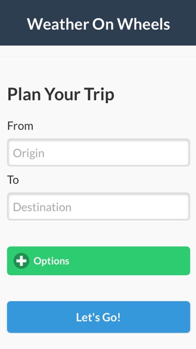Expand the green Options section
Screen dimensions: 196x349
pyautogui.click(x=98, y=261)
